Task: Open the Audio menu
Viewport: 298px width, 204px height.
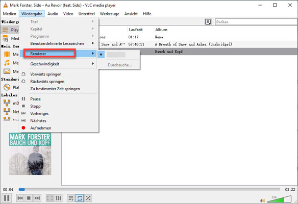Action: (53, 14)
